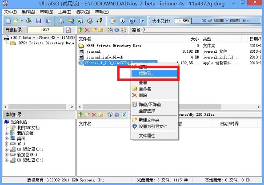Screen dimensions: 264x185
Task: Expand the 桌面 tree node
Action: point(7,138)
